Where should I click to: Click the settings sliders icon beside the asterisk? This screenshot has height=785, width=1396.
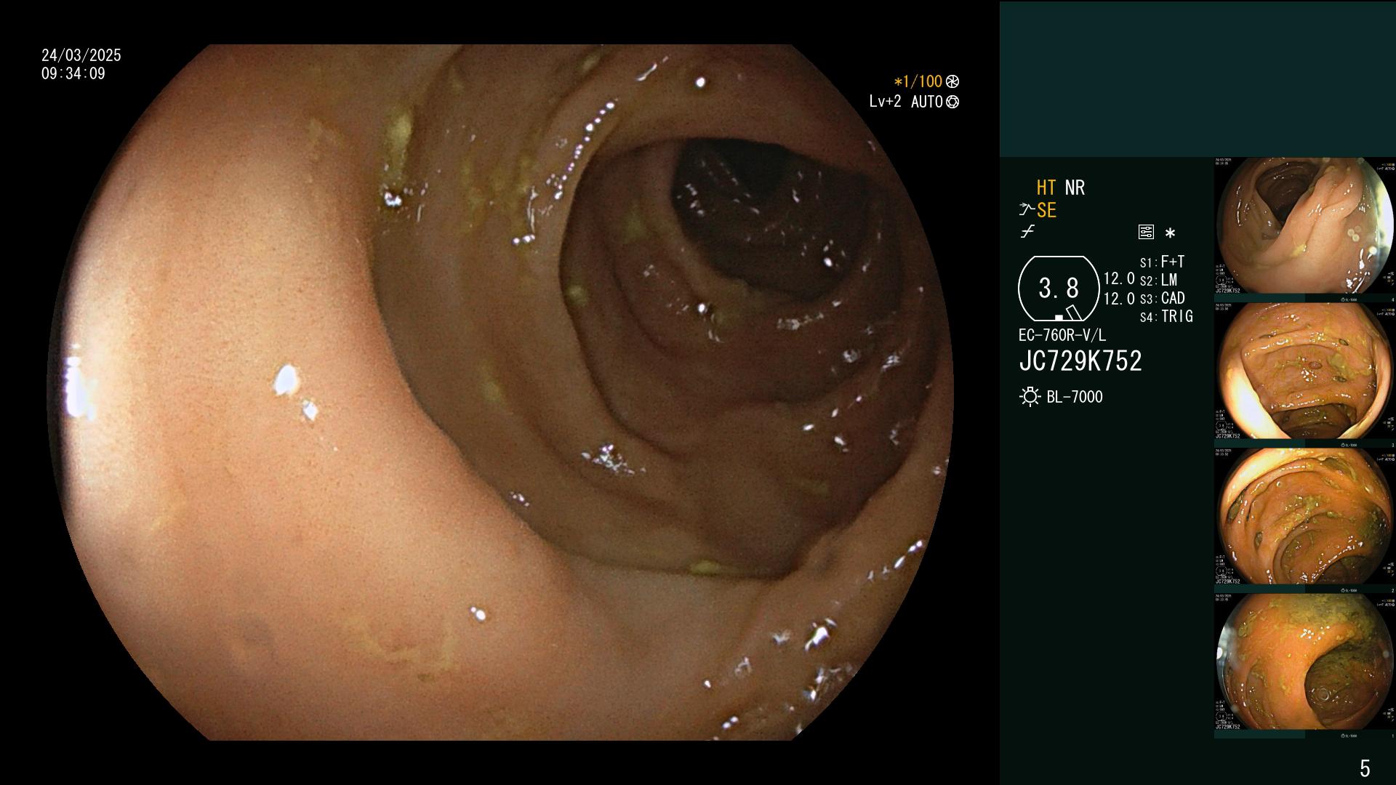[x=1146, y=233]
